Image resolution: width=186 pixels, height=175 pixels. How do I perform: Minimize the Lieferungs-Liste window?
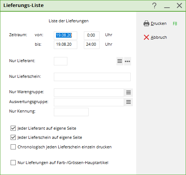coord(167,5)
